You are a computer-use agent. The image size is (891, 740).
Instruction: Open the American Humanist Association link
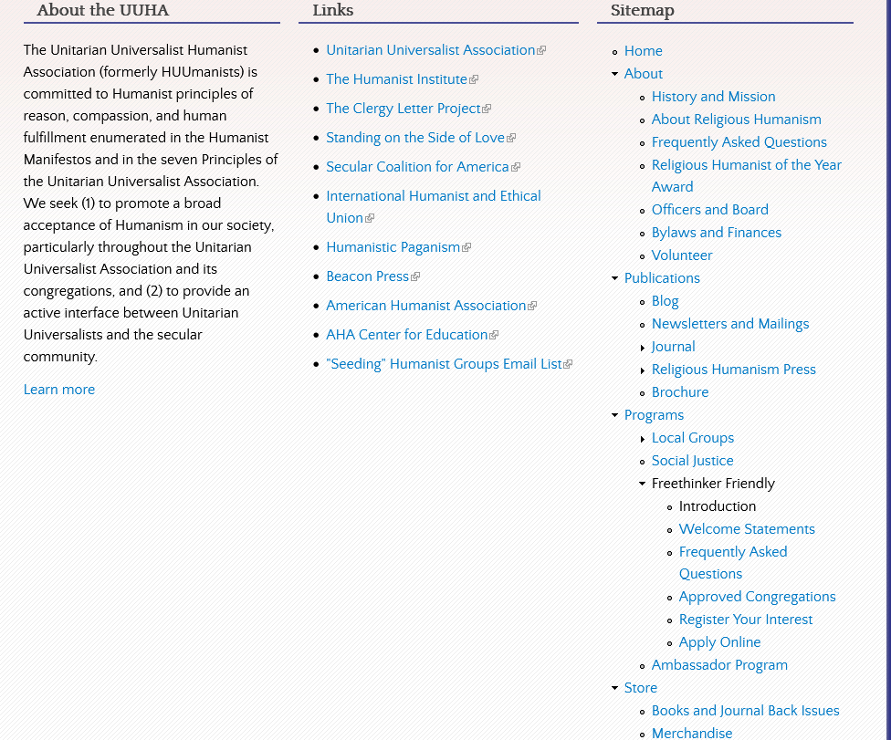point(426,306)
